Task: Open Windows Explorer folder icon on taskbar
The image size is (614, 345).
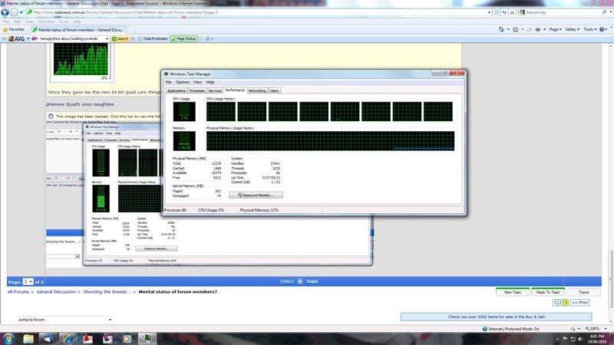Action: (x=29, y=338)
